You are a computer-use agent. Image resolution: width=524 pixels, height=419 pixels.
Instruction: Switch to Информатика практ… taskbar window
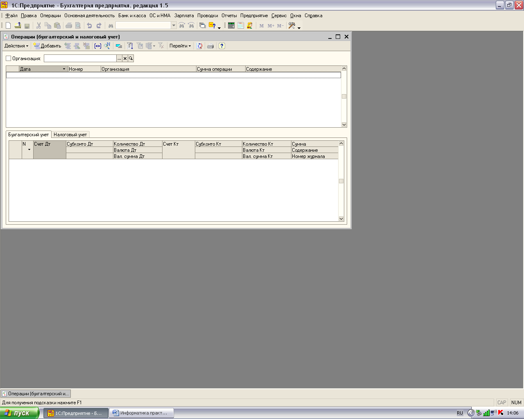click(142, 413)
